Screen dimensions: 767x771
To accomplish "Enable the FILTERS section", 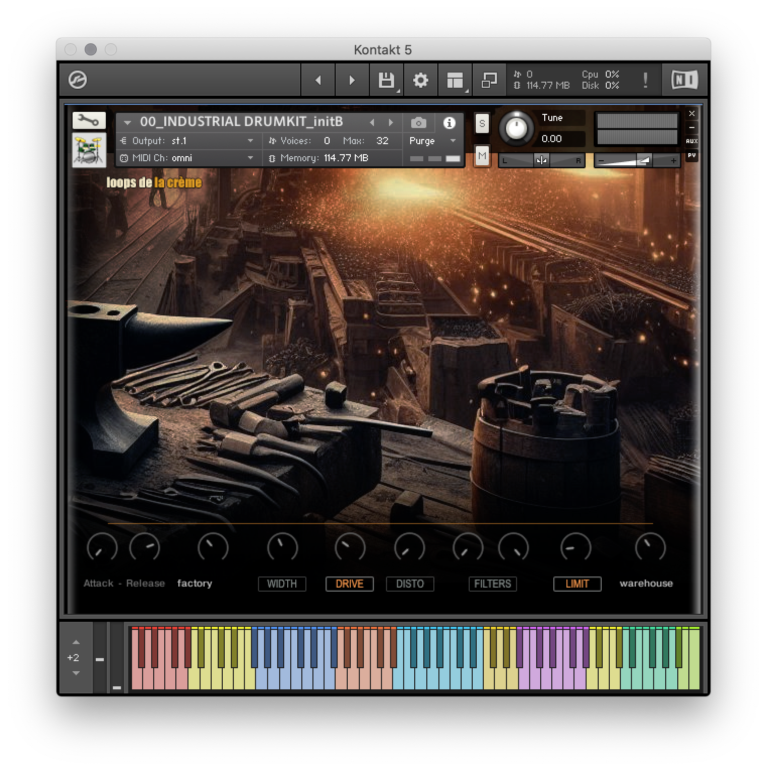I will (x=492, y=584).
